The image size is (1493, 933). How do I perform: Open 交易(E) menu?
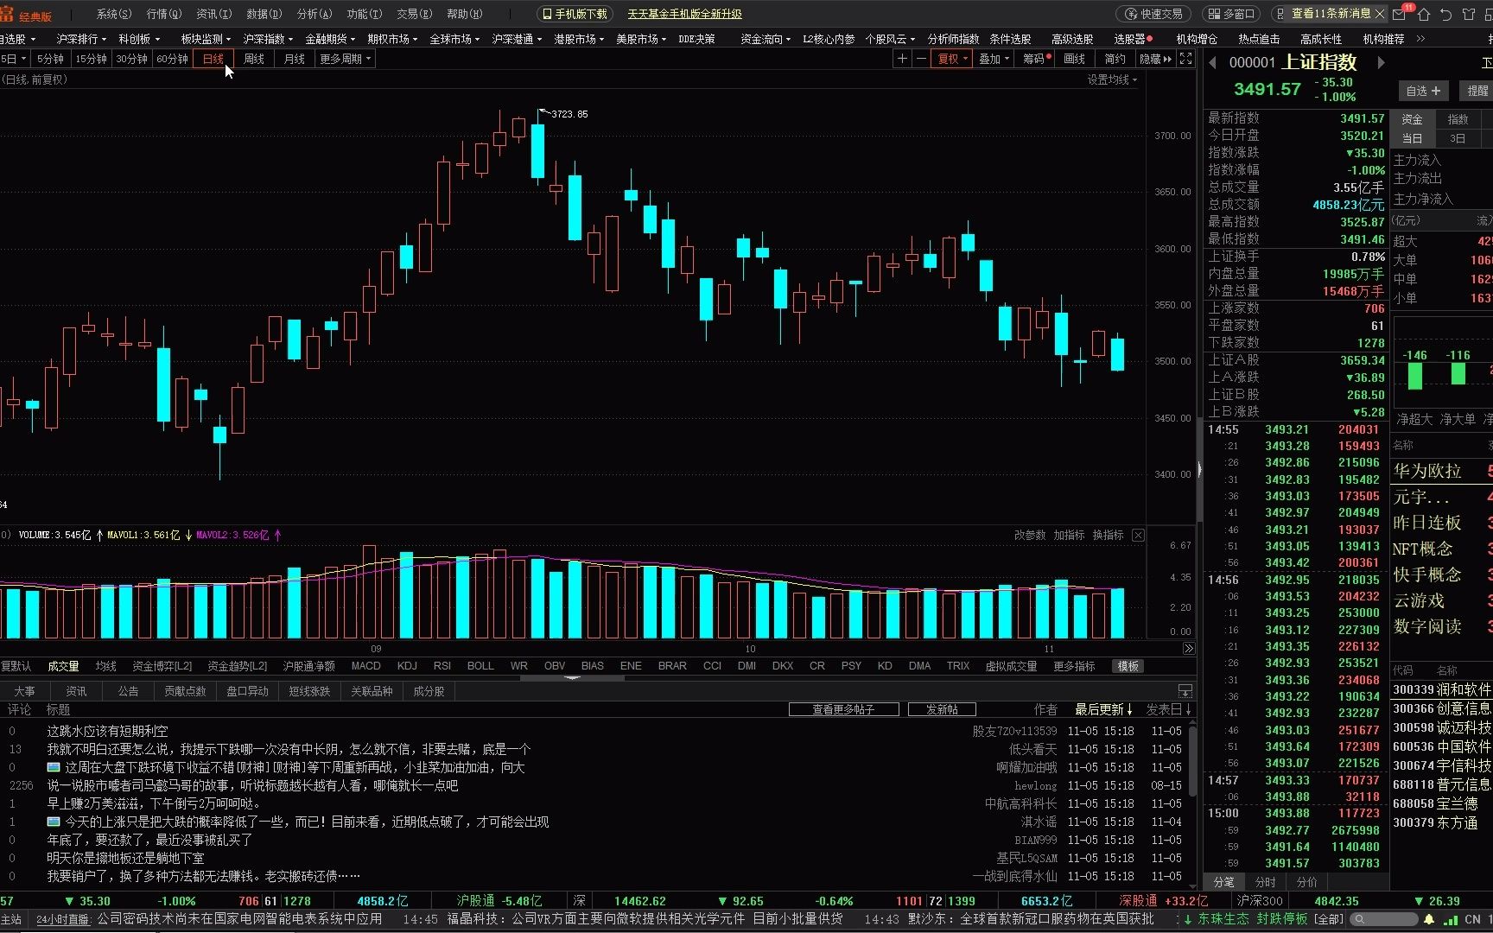(x=415, y=14)
